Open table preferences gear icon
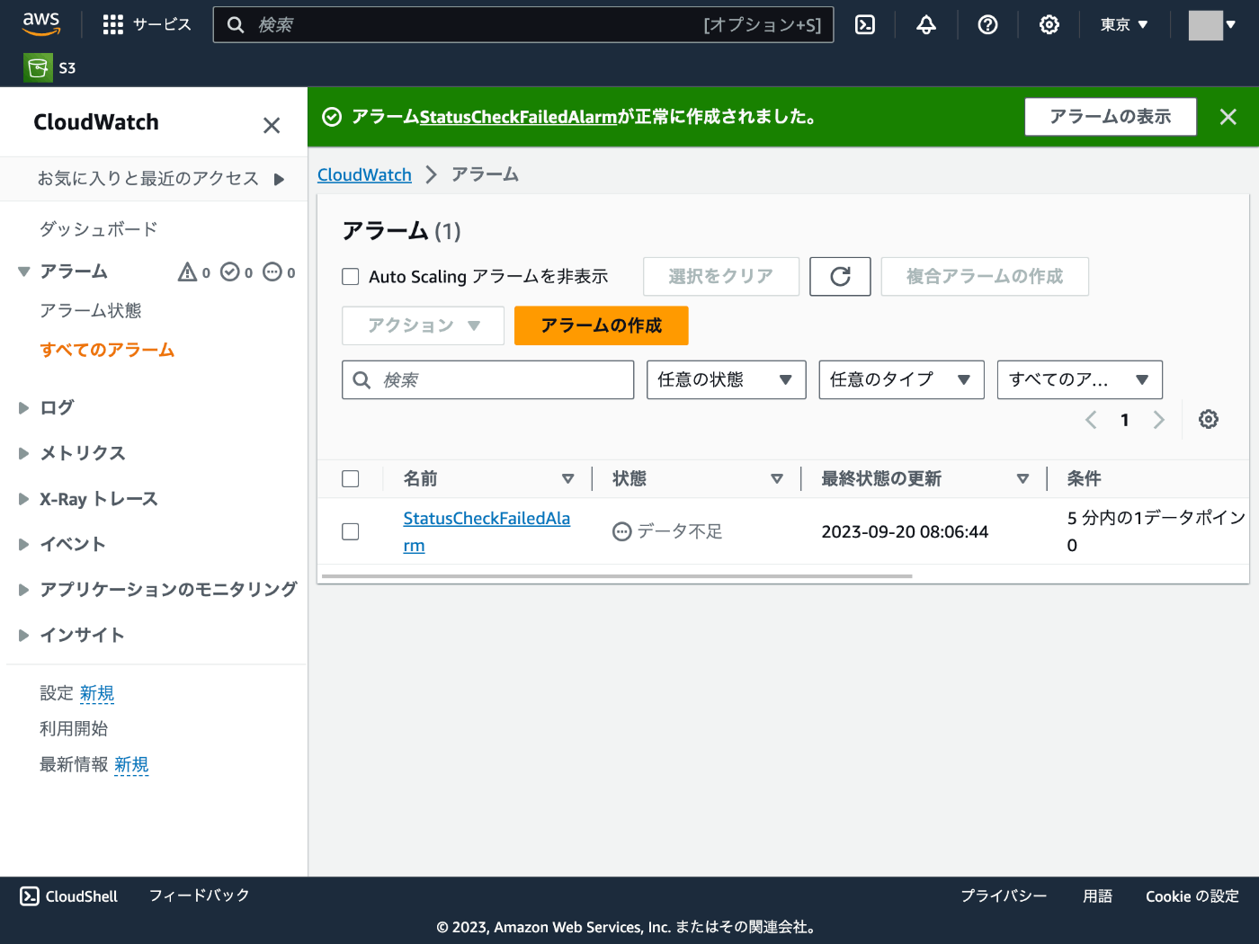The width and height of the screenshot is (1259, 944). [1209, 419]
